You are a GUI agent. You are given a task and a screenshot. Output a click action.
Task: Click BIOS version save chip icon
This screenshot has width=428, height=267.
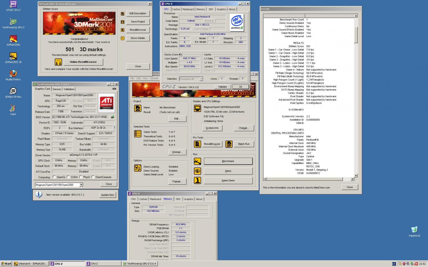click(x=112, y=117)
